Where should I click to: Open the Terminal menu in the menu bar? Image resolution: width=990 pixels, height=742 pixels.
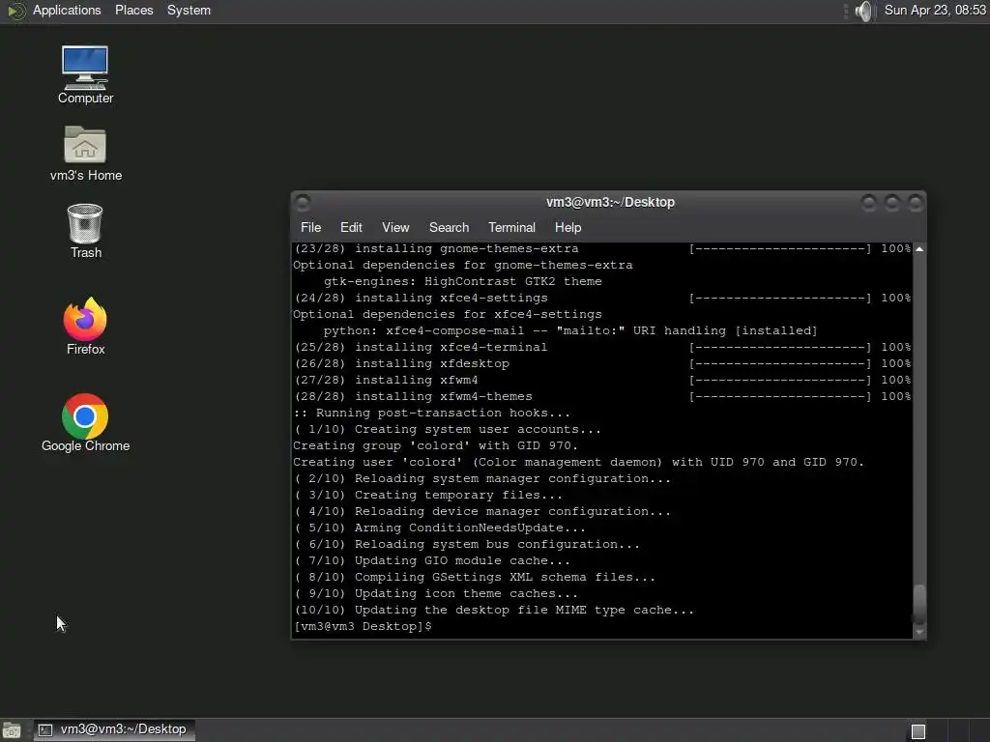coord(511,227)
